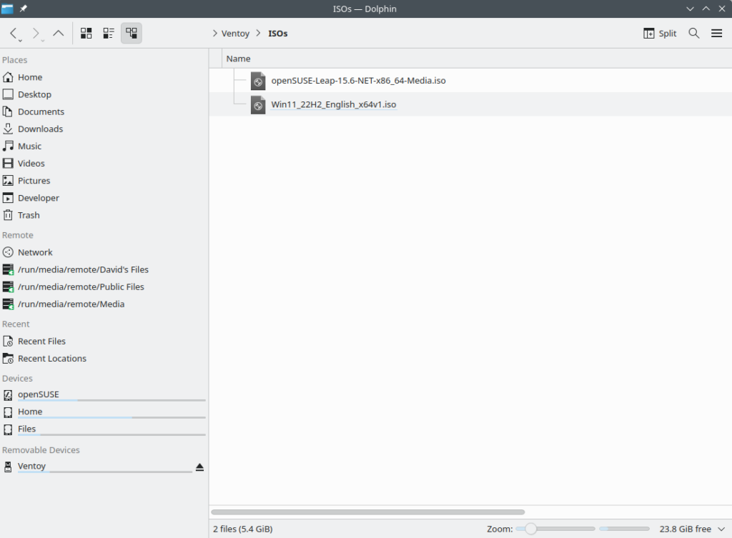
Task: Open the hamburger menu
Action: coord(716,33)
